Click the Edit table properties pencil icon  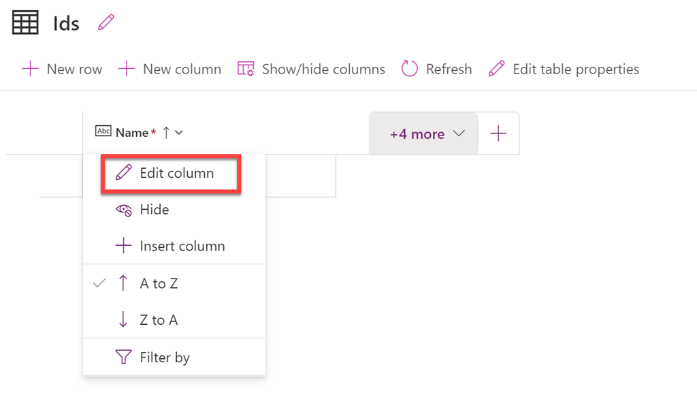497,69
